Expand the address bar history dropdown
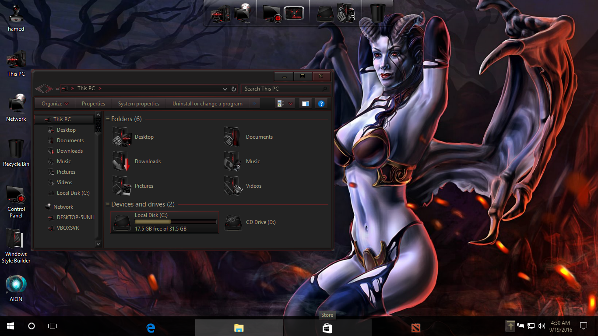598x336 pixels. (225, 89)
